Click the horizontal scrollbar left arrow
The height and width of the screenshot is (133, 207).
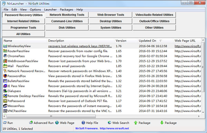[4, 116]
